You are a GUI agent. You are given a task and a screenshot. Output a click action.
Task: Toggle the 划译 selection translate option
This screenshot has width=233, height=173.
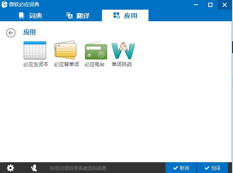pyautogui.click(x=212, y=168)
